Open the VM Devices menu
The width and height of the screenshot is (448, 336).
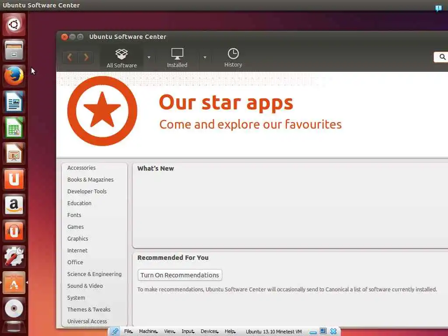(210, 332)
